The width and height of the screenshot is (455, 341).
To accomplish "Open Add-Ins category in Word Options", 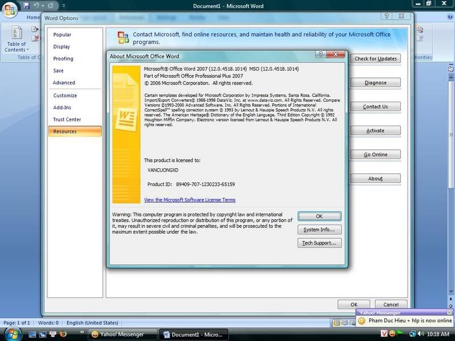I will pyautogui.click(x=62, y=107).
